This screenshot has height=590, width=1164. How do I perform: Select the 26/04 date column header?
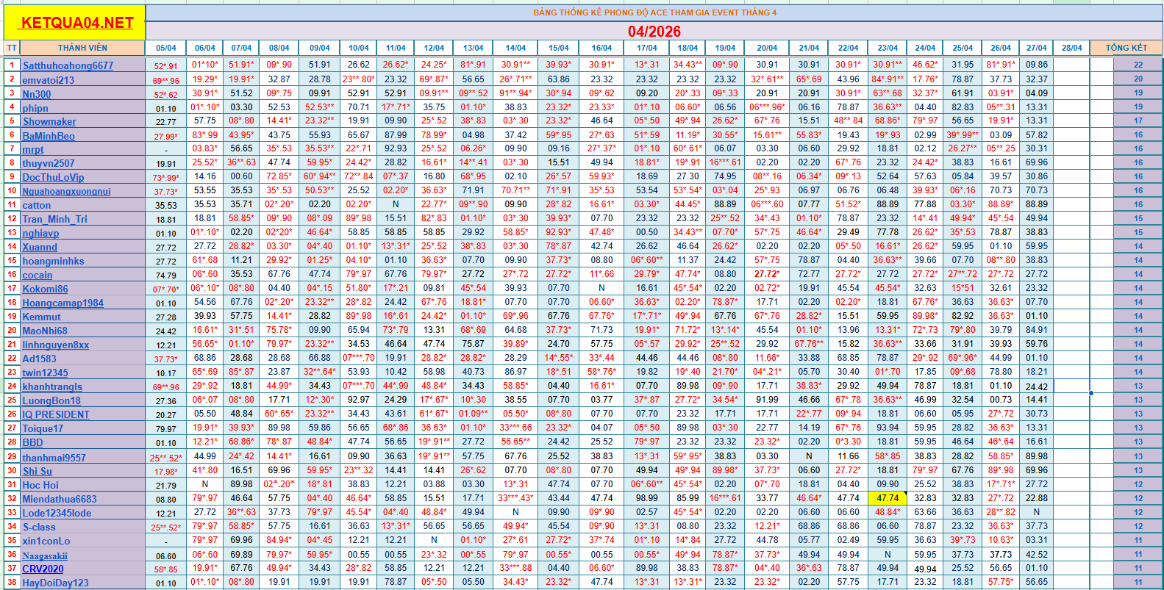point(1001,48)
